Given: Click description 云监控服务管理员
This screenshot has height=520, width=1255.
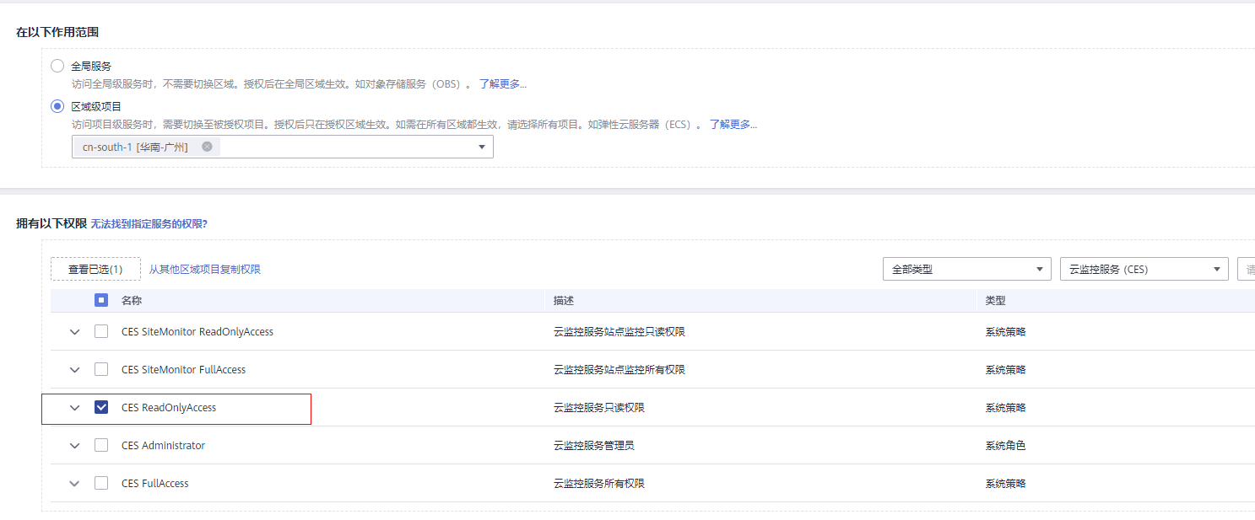Looking at the screenshot, I should coord(593,446).
